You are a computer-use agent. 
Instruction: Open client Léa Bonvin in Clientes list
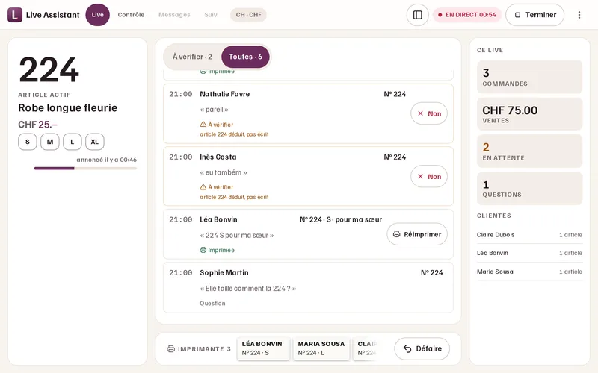click(529, 253)
